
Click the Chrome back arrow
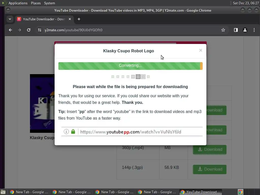click(x=10, y=30)
